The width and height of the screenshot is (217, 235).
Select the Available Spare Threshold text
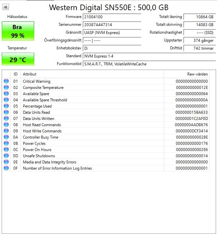tap(45, 100)
